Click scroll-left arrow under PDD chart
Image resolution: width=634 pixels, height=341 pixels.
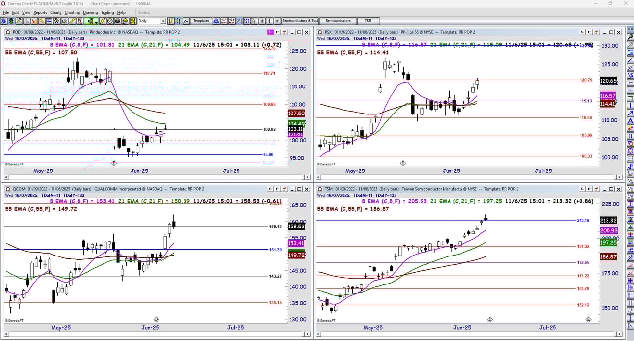pyautogui.click(x=6, y=177)
